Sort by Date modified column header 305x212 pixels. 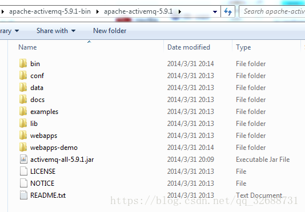[x=188, y=47]
